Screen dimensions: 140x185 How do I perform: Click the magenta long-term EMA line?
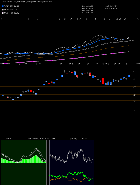64,59
